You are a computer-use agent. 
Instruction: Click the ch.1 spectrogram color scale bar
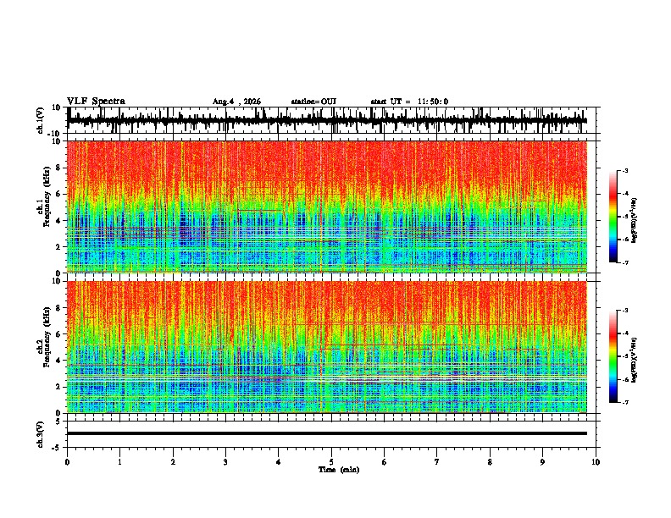point(613,217)
